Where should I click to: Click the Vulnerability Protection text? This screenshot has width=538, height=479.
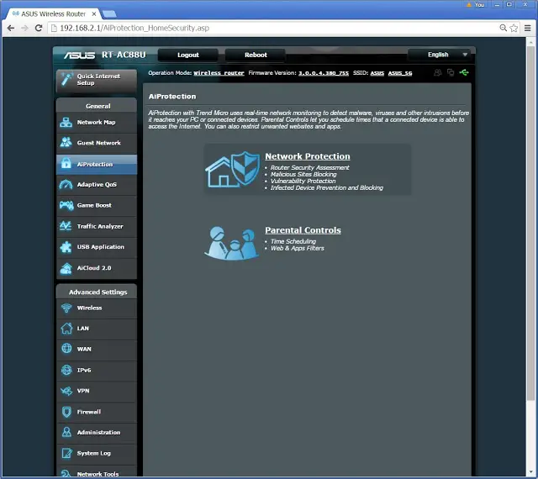pos(303,181)
